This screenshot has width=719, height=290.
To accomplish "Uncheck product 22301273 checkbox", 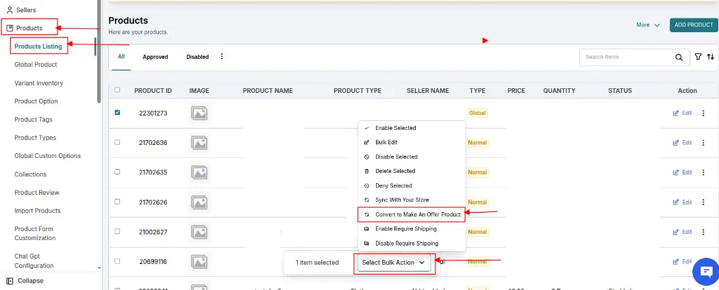I will coord(117,112).
